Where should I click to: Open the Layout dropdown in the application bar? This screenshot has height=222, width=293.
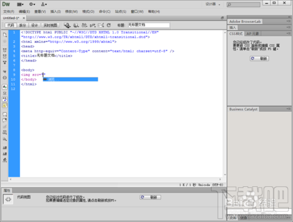pyautogui.click(x=20, y=4)
